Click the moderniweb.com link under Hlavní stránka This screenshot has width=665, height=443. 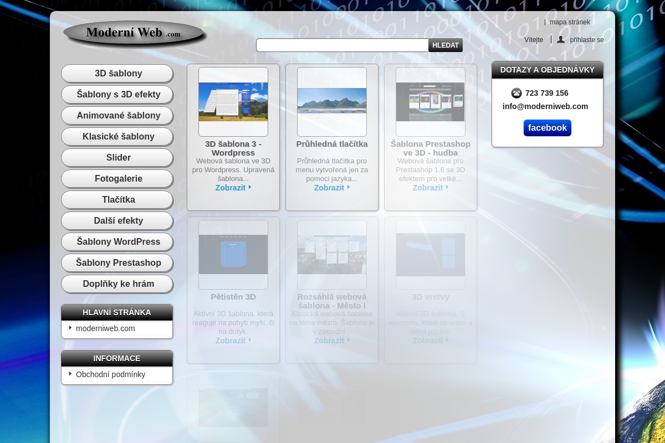[x=105, y=328]
